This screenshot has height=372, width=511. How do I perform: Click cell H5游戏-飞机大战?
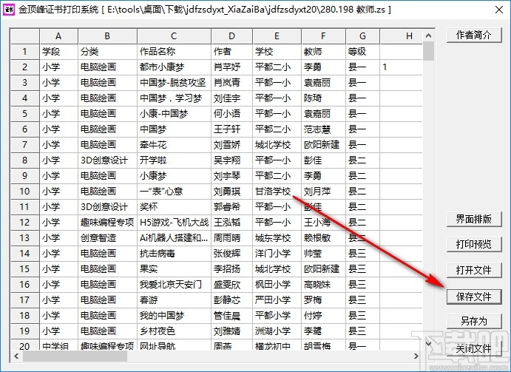click(174, 223)
